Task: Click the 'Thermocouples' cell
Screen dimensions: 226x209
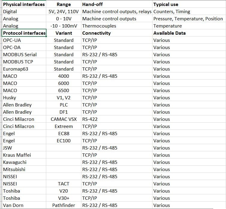Action: (117, 26)
